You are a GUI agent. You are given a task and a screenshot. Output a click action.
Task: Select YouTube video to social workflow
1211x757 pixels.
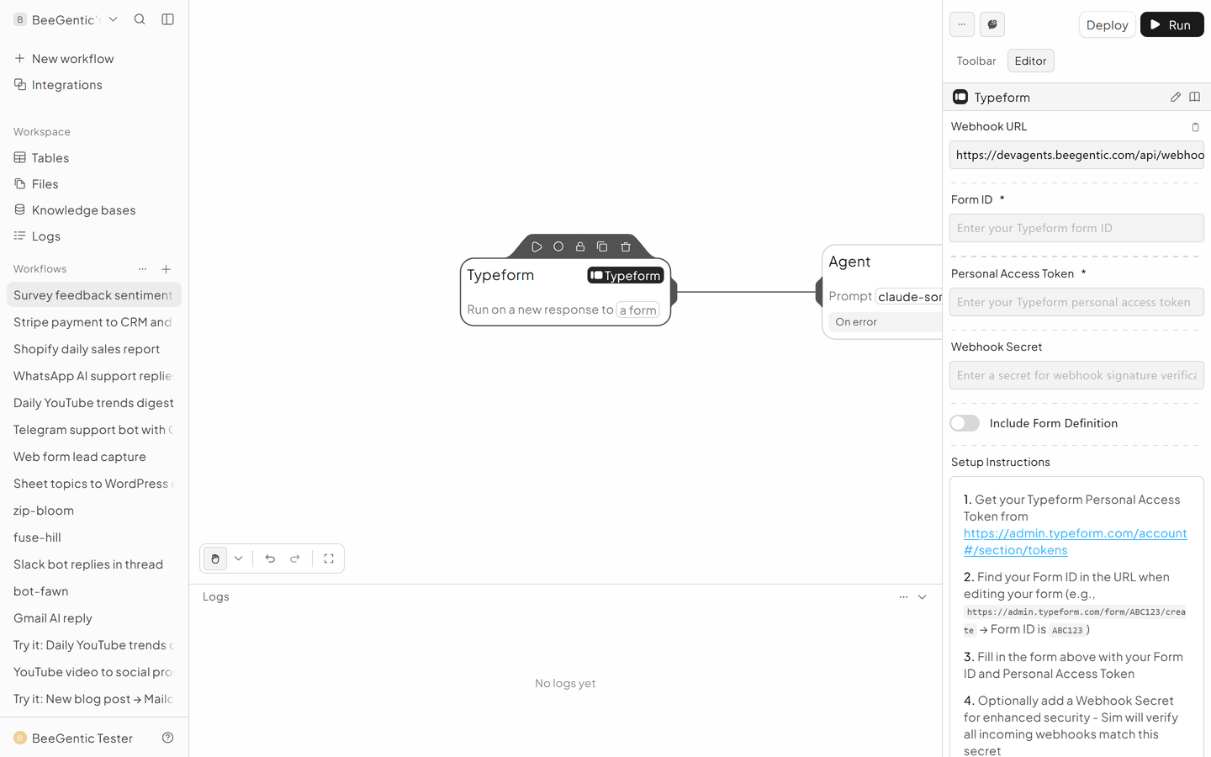[x=94, y=672]
